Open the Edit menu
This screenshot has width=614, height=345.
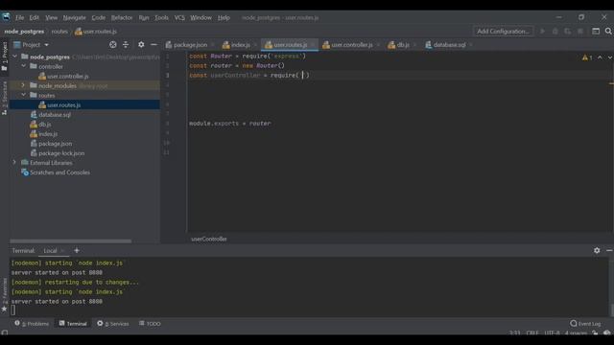pos(35,17)
